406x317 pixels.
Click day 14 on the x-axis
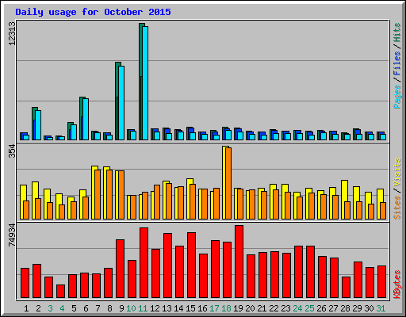point(178,308)
